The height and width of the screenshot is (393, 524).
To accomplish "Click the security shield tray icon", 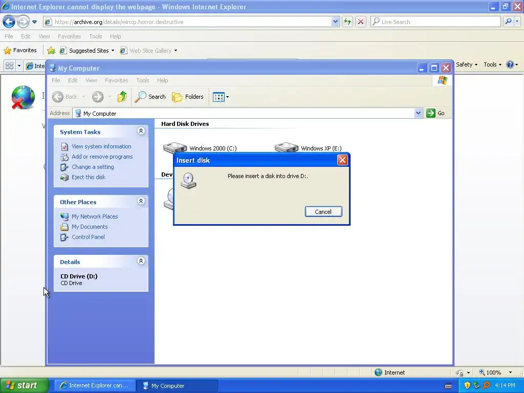I will click(467, 386).
